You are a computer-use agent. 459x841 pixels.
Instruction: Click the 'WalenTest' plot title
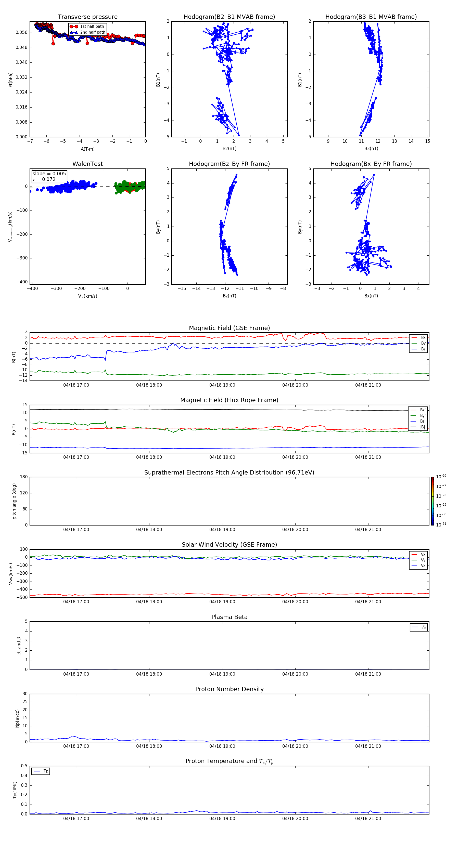coord(87,164)
